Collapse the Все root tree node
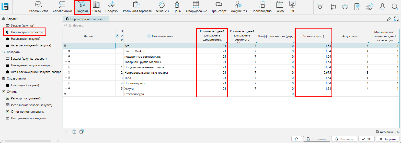The height and width of the screenshot is (143, 401). coord(65,46)
